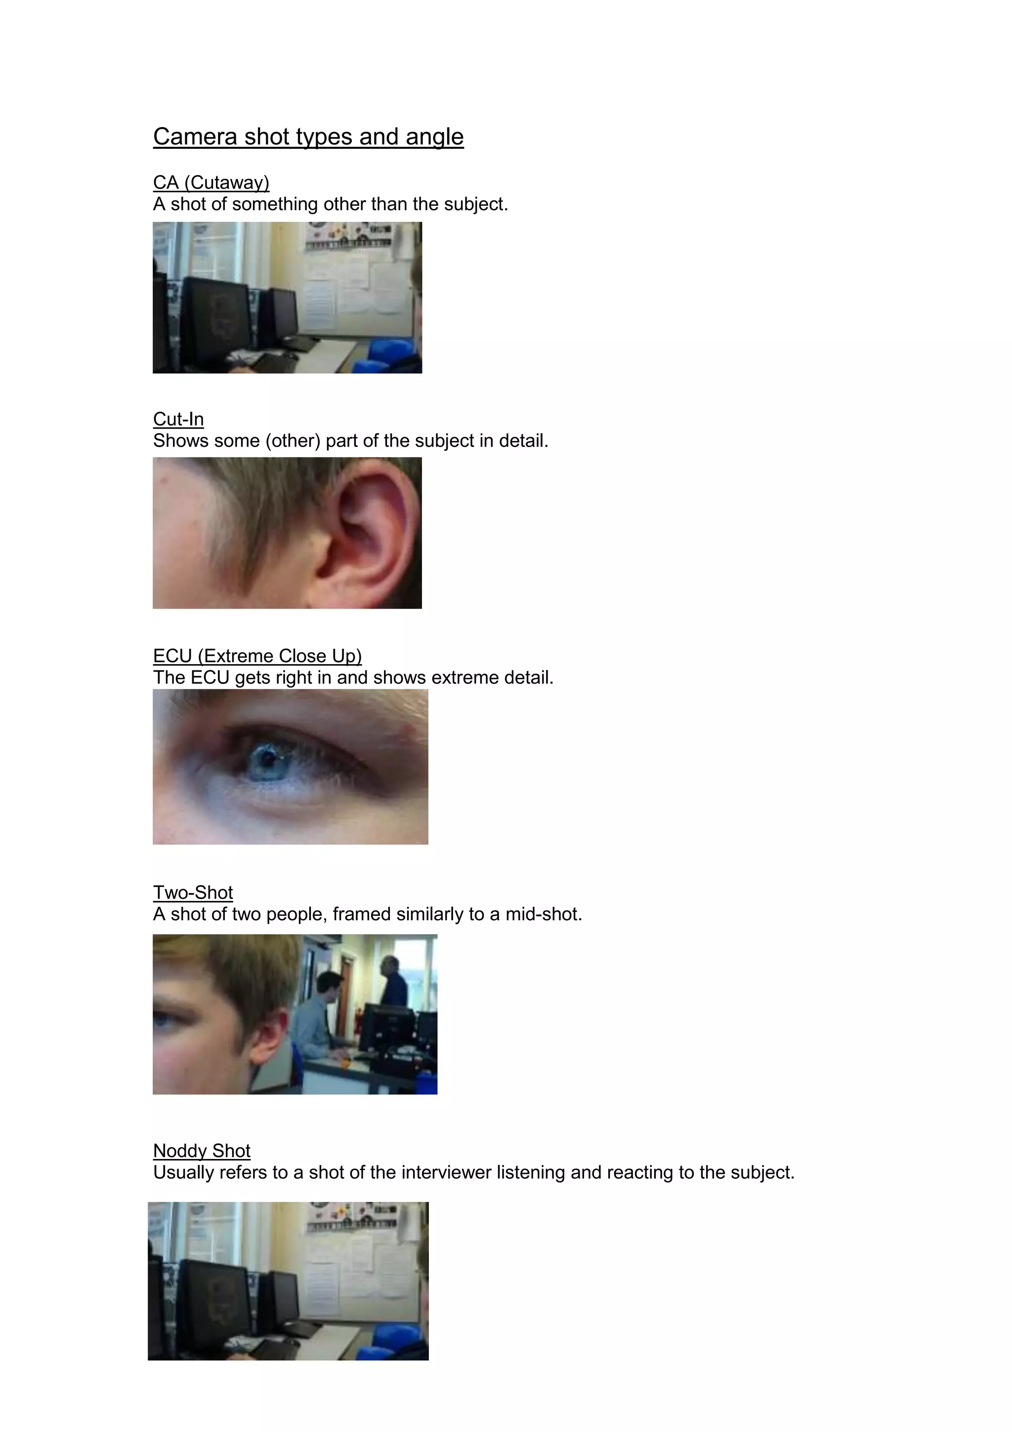Click the blue eye close-up photo
Viewport: 1012px width, 1432px height.
click(x=291, y=766)
